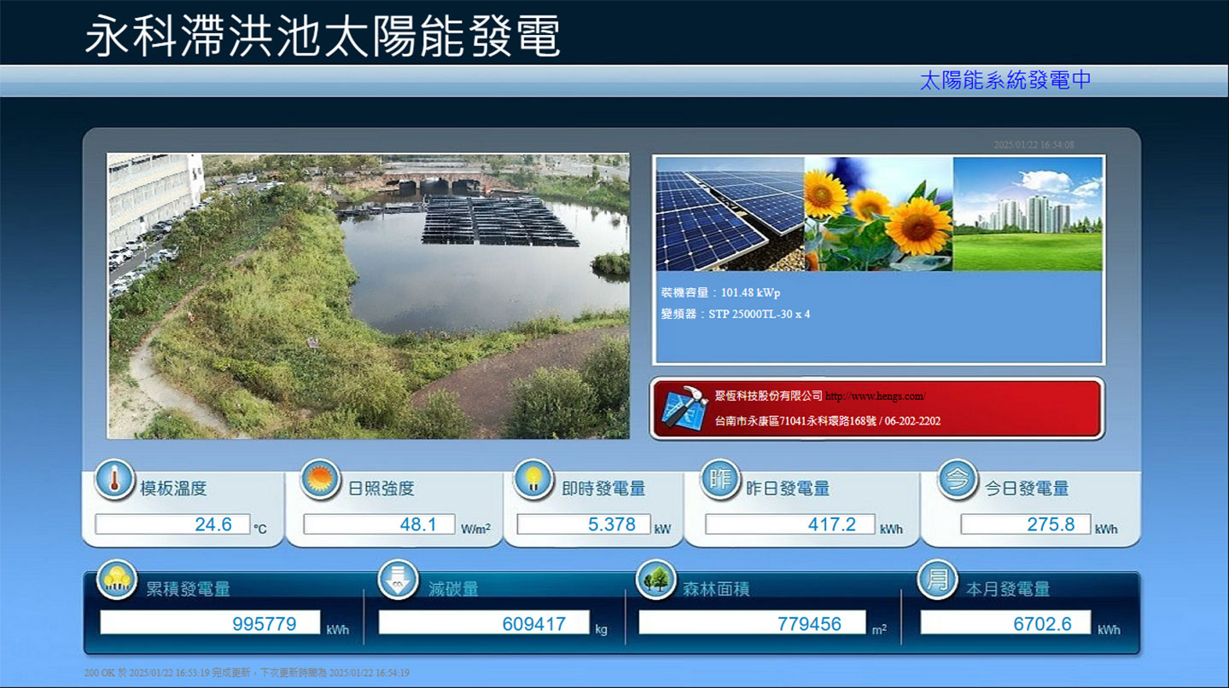Click the sun icon for 日照強度
This screenshot has width=1229, height=688.
[322, 480]
